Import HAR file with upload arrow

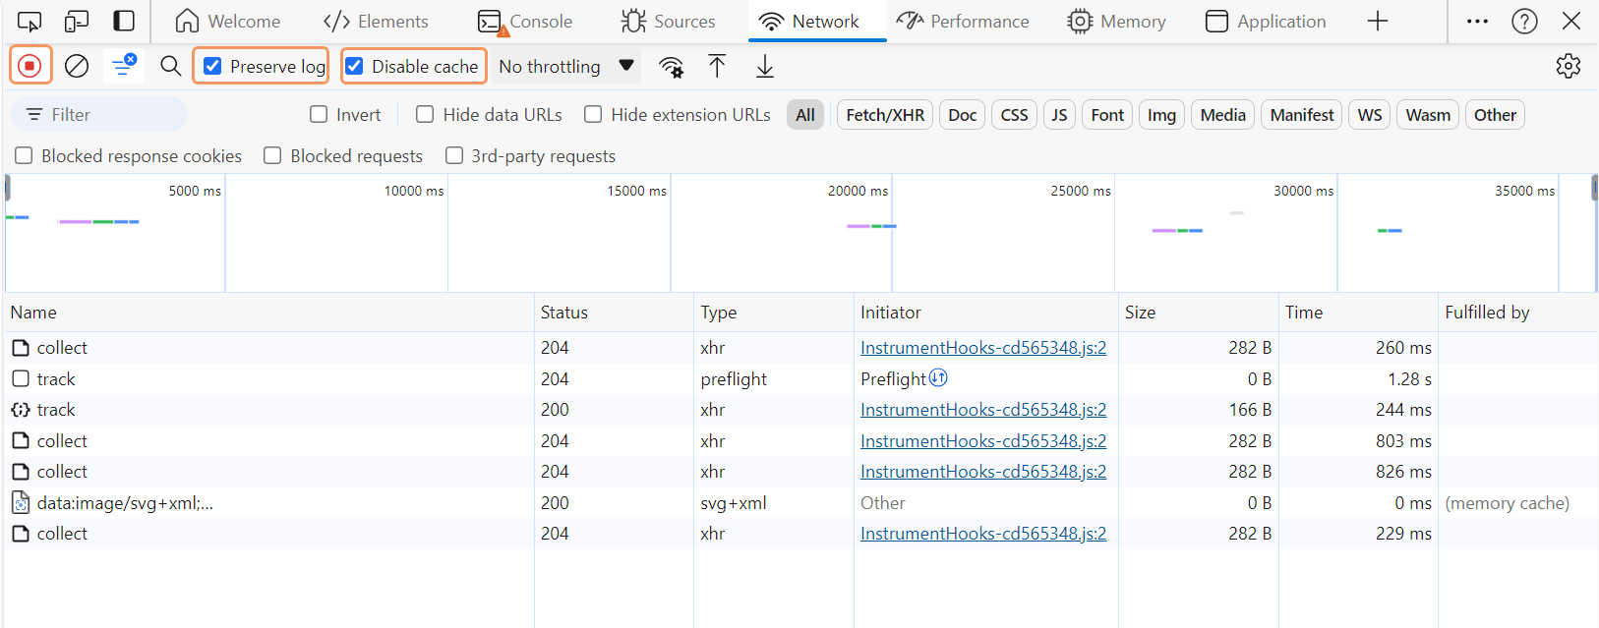tap(717, 66)
